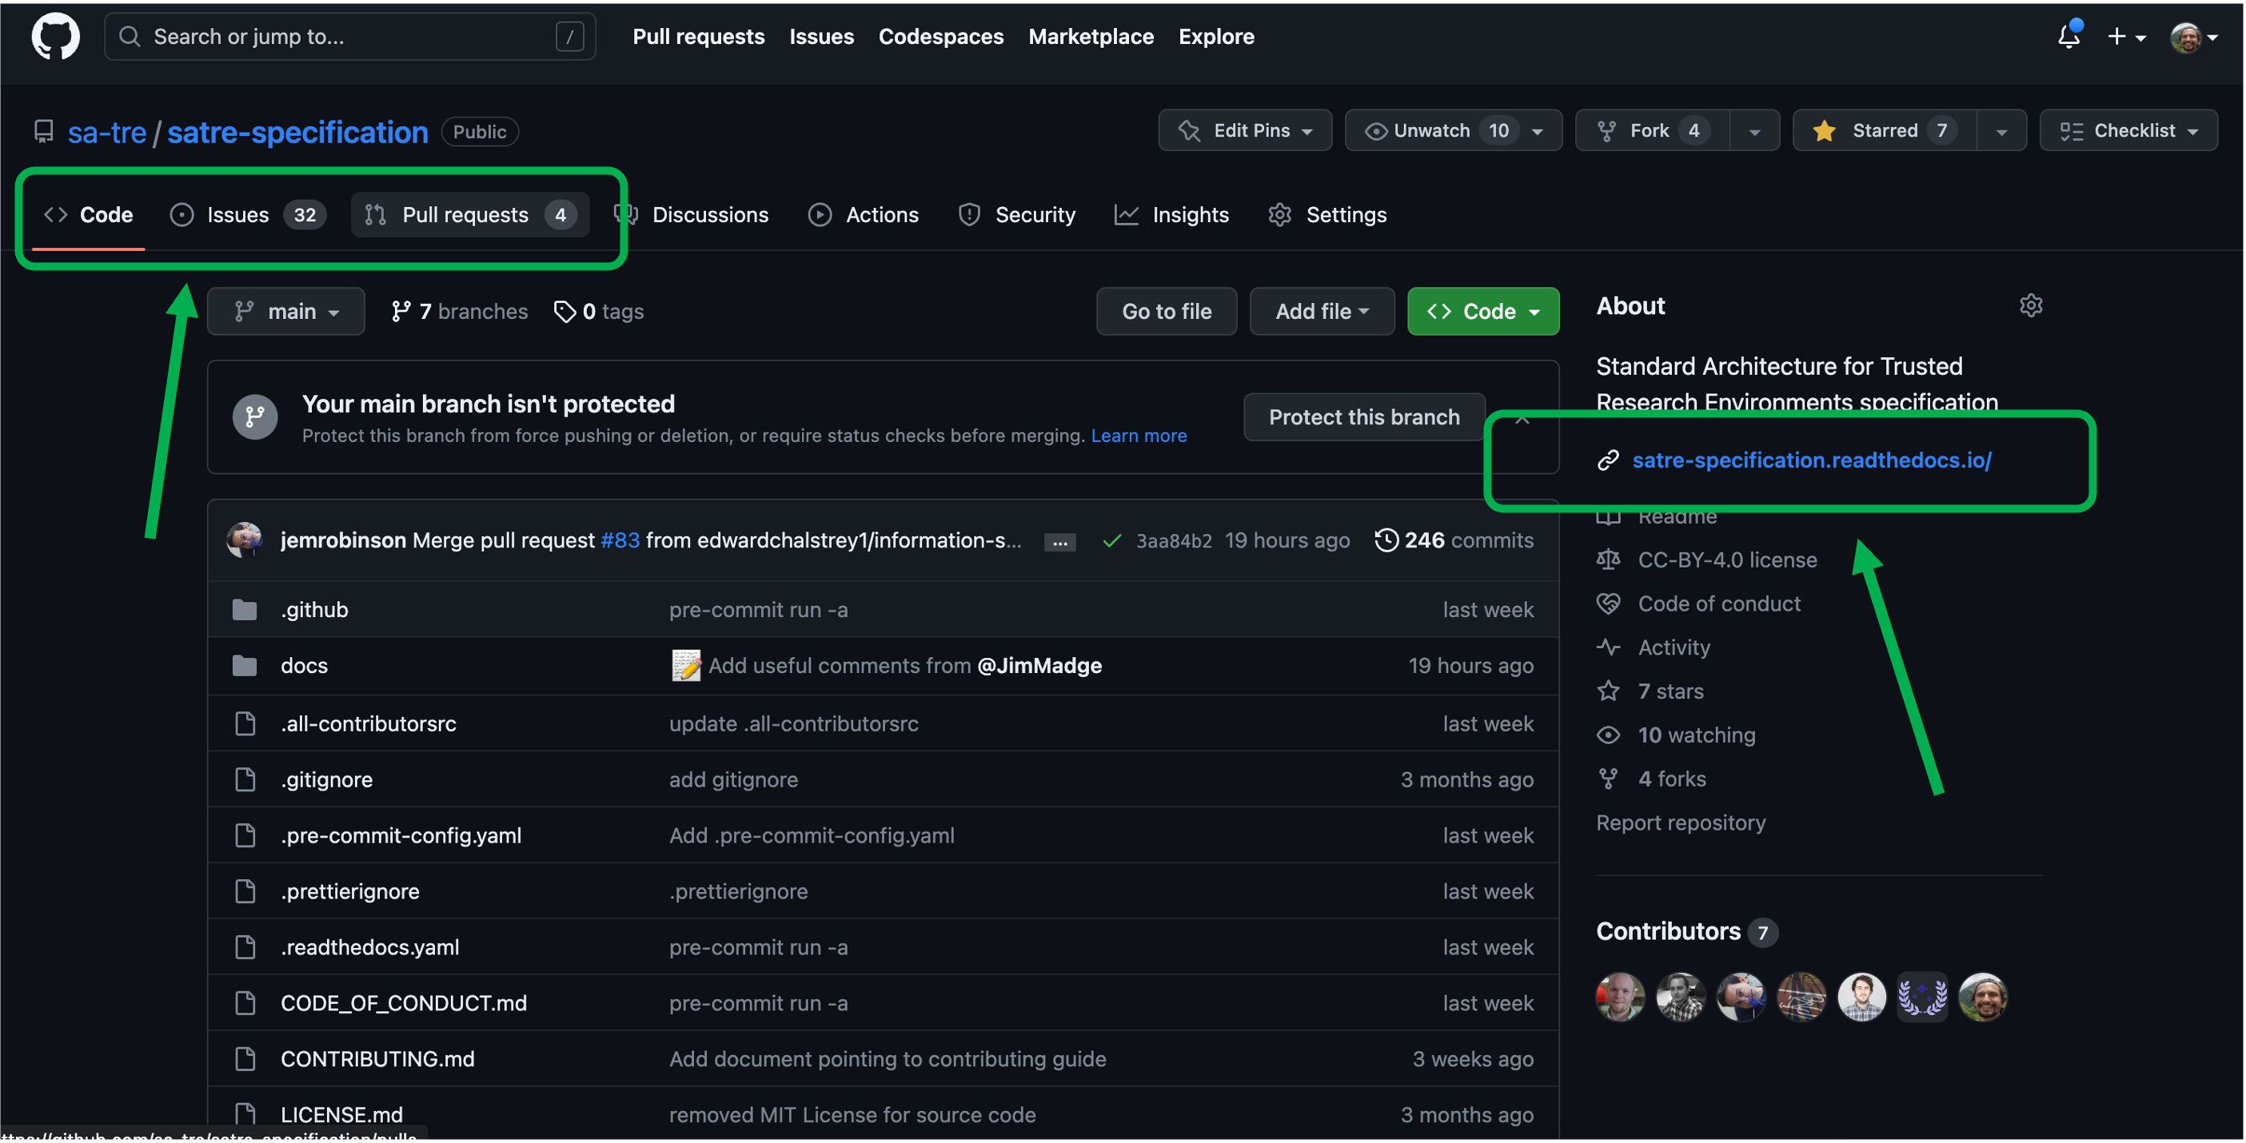Open commit 3aa84b2
This screenshot has width=2246, height=1143.
click(x=1174, y=541)
